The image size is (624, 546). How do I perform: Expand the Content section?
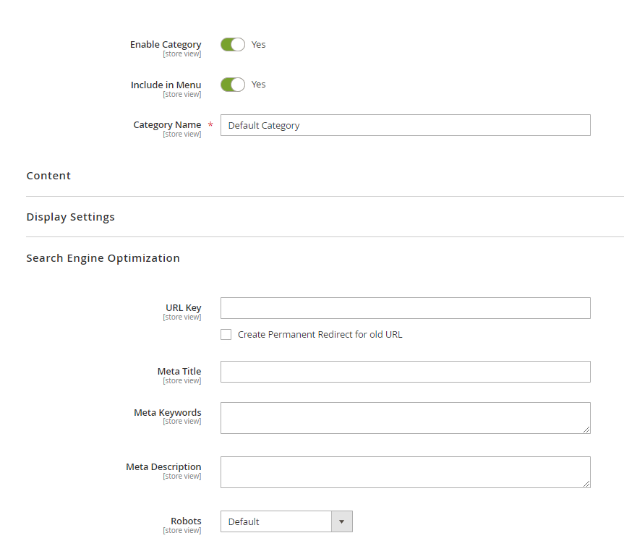point(48,176)
